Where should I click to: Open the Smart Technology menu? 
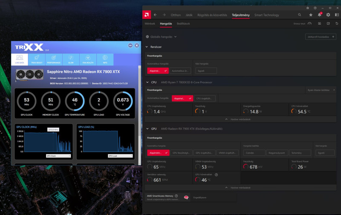click(x=267, y=15)
